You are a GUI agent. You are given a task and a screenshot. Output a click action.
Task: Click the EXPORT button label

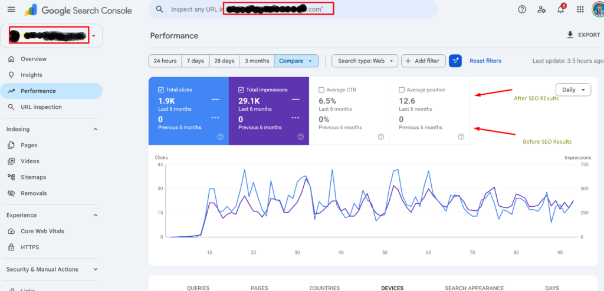click(589, 35)
